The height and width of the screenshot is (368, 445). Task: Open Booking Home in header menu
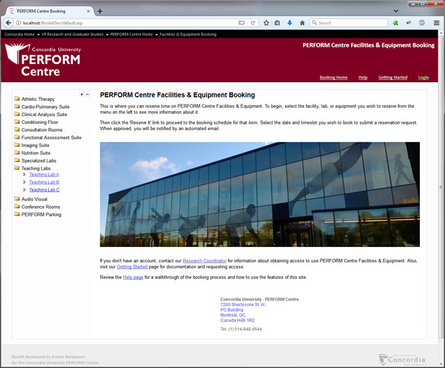(333, 77)
